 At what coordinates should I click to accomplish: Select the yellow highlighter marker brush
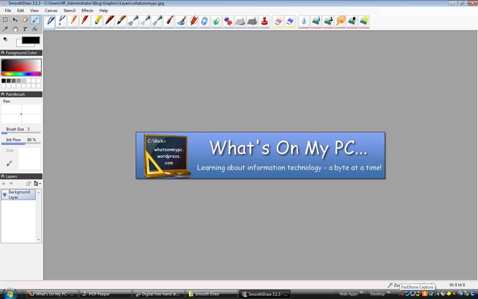[97, 21]
